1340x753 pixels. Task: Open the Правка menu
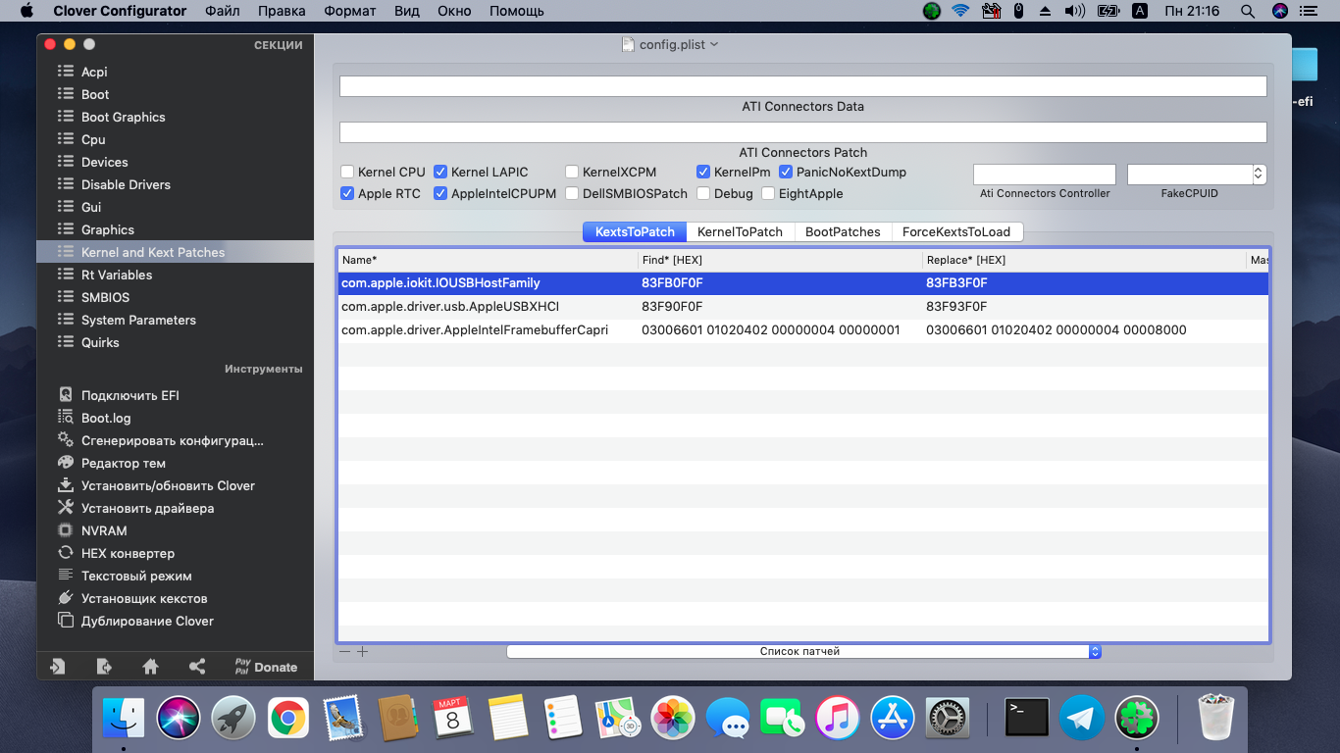(x=282, y=11)
